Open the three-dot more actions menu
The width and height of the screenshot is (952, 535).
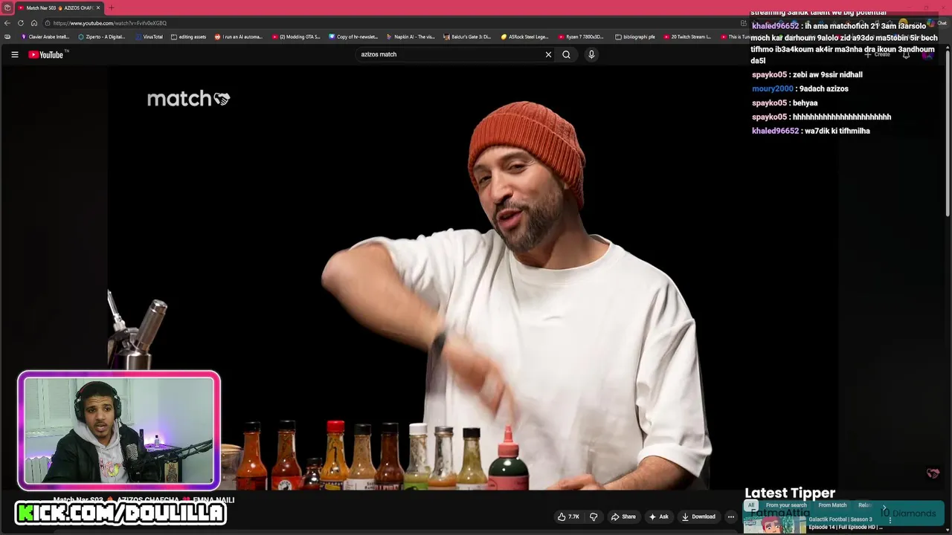point(731,516)
